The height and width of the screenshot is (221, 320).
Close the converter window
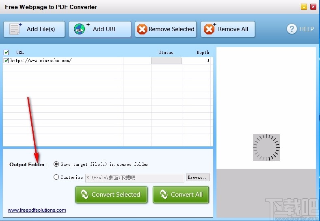point(313,7)
